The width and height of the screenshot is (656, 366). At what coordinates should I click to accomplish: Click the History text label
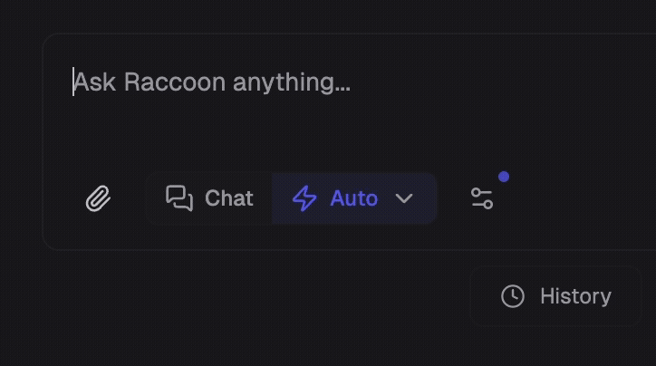[575, 296]
